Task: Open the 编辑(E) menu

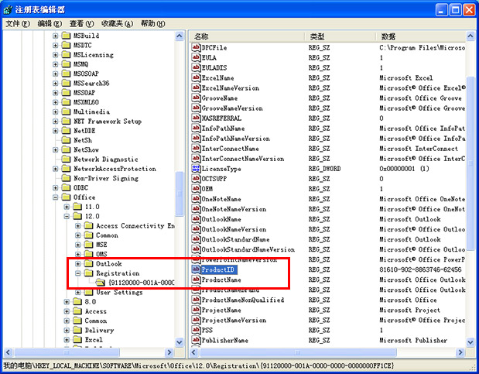Action: click(50, 23)
